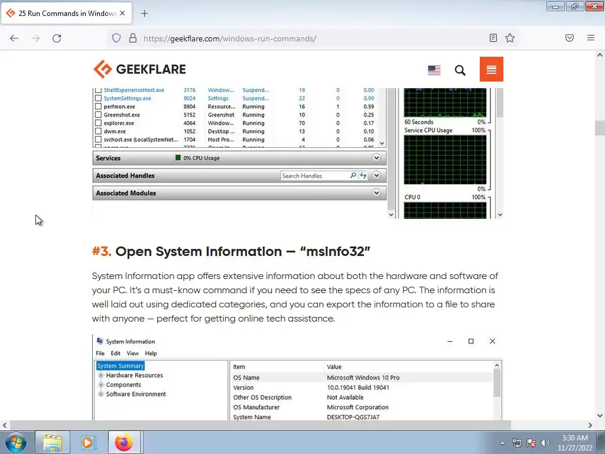Open the View menu in System Information
Screen dimensions: 605x454
click(132, 354)
